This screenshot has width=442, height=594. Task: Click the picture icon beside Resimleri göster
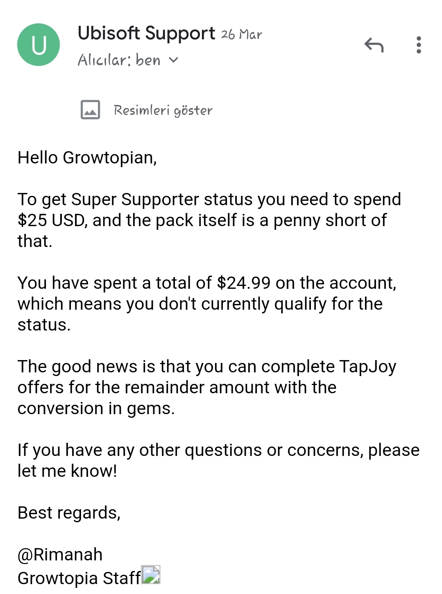(91, 110)
